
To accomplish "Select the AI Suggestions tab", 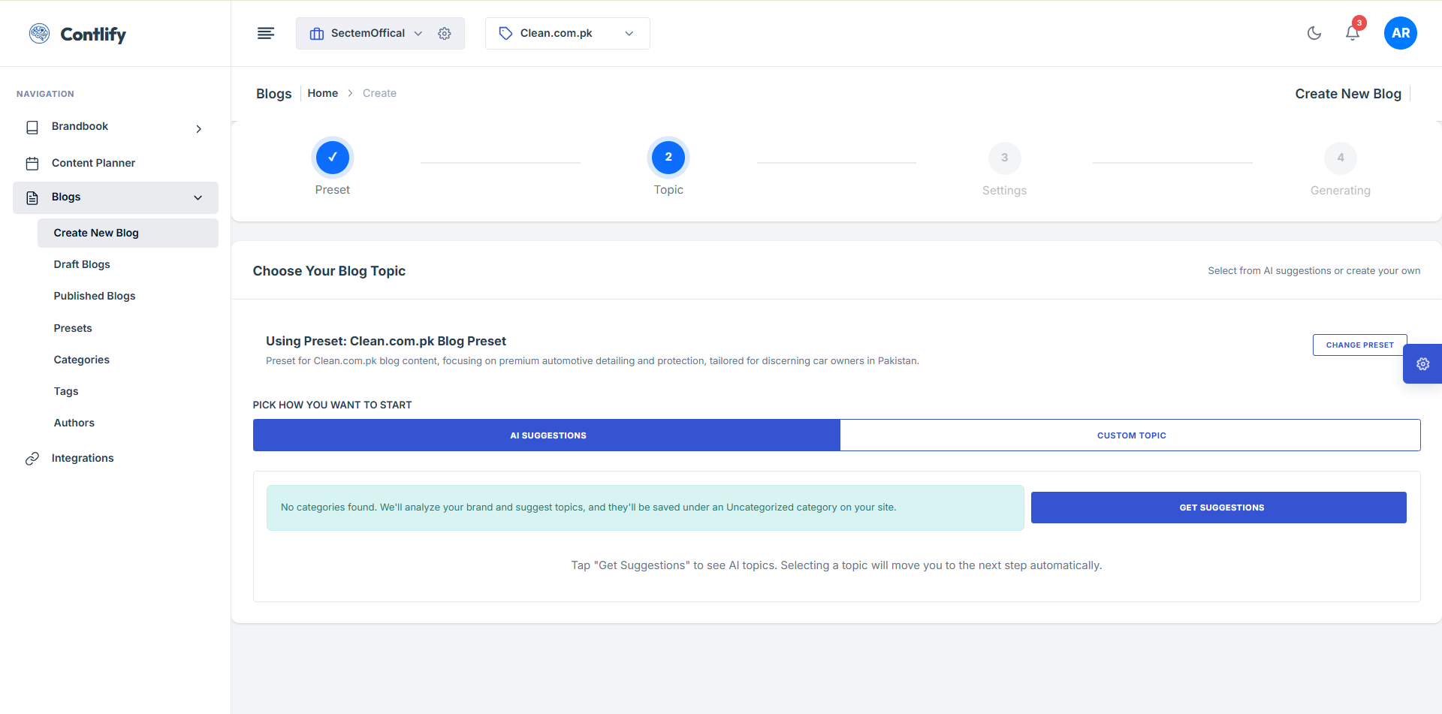I will pos(547,435).
